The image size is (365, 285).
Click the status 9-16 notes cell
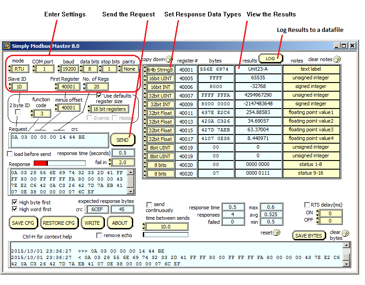point(311,173)
